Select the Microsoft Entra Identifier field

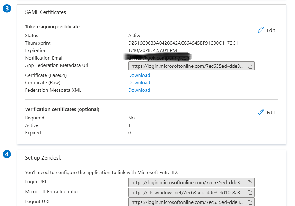pyautogui.click(x=191, y=192)
